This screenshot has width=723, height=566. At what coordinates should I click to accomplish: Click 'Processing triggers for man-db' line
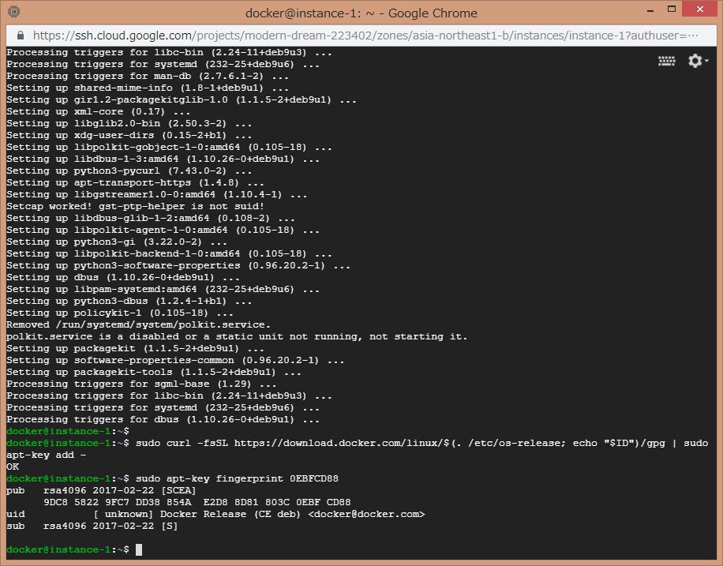(148, 76)
